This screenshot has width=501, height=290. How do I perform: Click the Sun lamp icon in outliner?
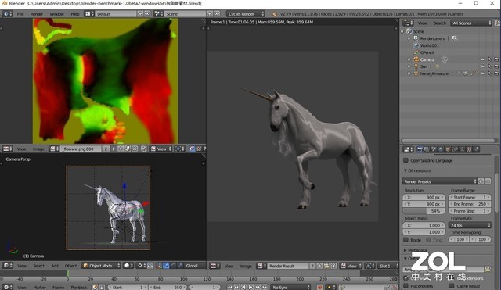tap(416, 66)
